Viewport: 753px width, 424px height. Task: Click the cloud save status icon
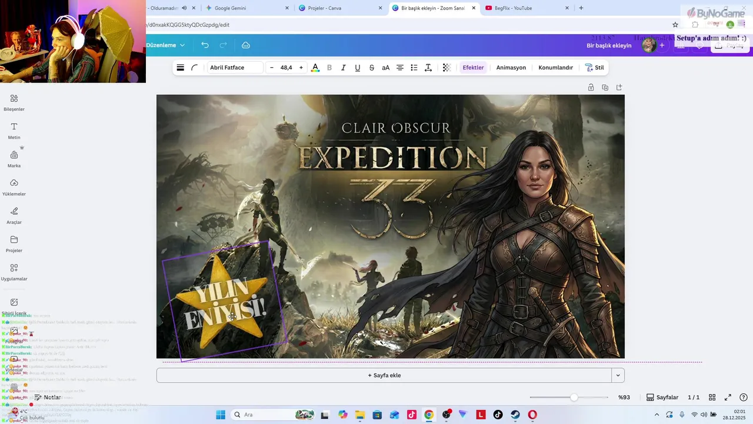246,45
